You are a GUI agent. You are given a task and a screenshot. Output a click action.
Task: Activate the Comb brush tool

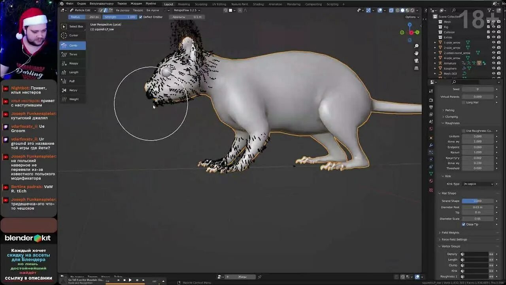click(x=72, y=46)
